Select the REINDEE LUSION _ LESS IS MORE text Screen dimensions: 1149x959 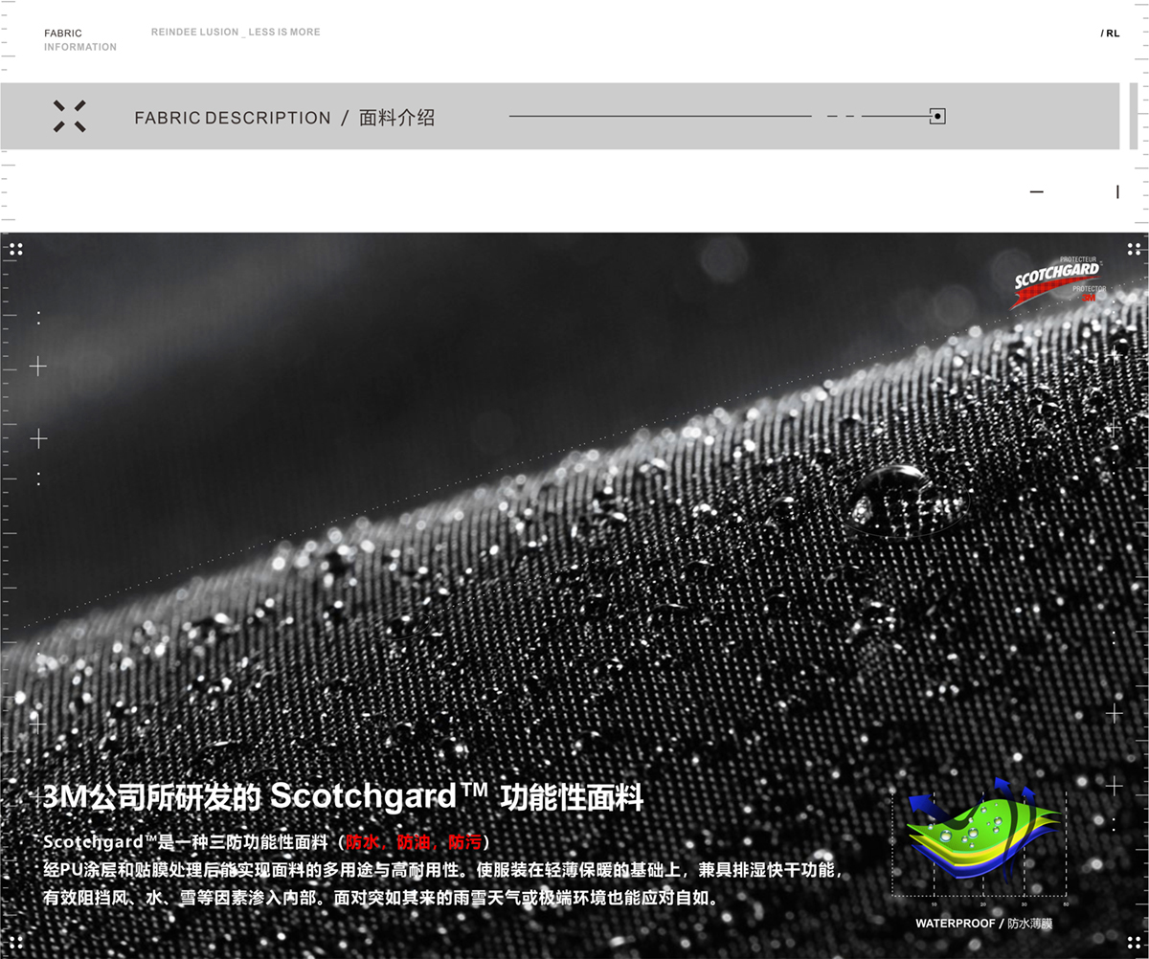tap(236, 33)
